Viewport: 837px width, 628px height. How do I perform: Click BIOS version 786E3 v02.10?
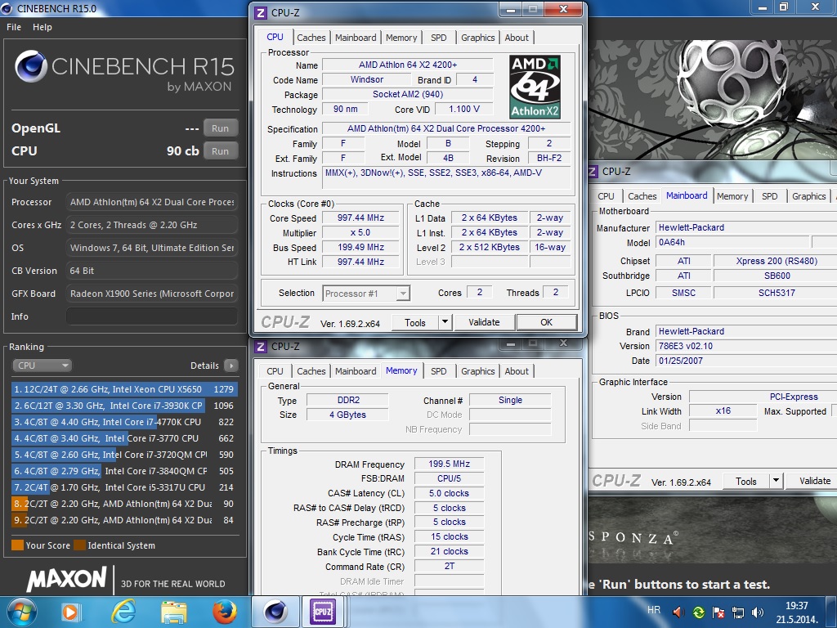(746, 346)
